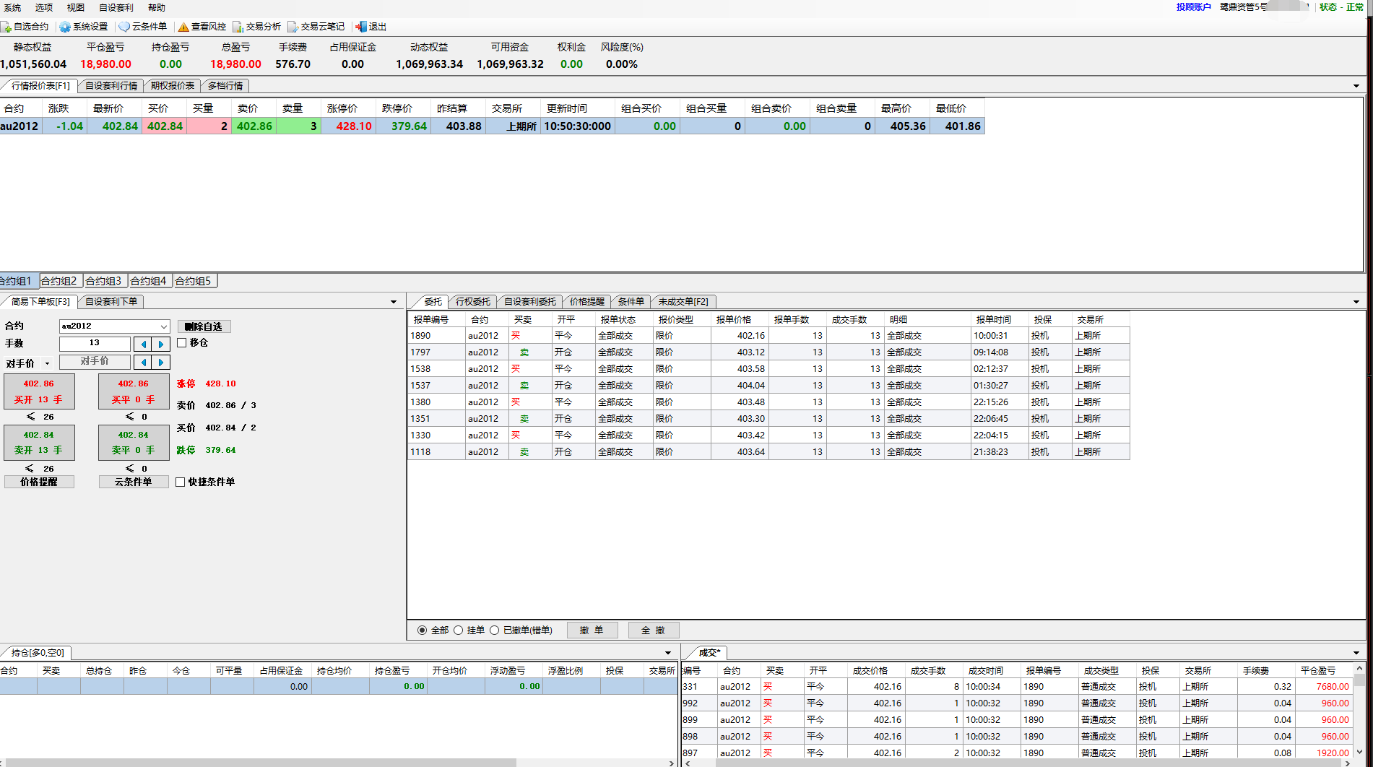Increase 手数 with right arrow
The height and width of the screenshot is (767, 1373).
tap(161, 344)
